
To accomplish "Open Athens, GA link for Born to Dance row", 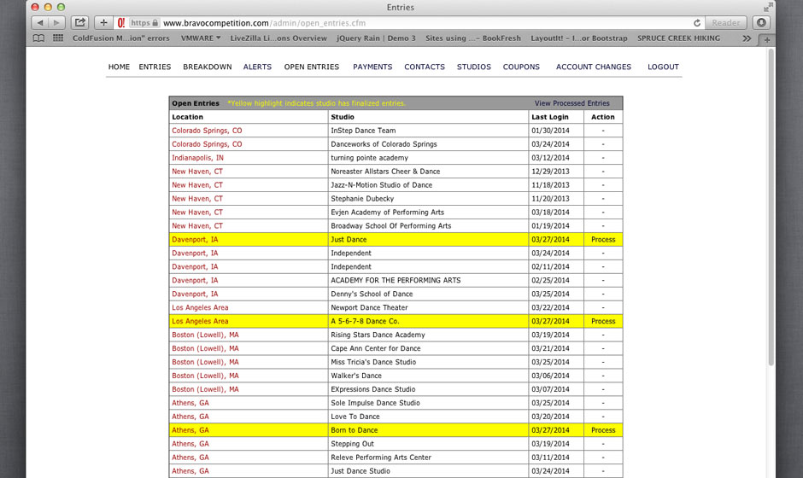I will click(190, 430).
